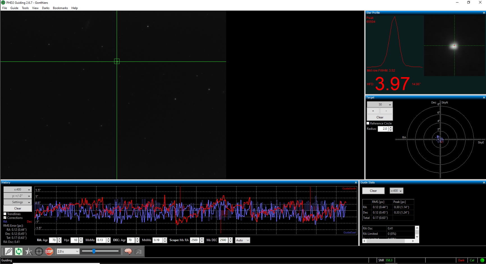Image resolution: width=486 pixels, height=264 pixels.
Task: Open the Help menu
Action: [x=74, y=8]
